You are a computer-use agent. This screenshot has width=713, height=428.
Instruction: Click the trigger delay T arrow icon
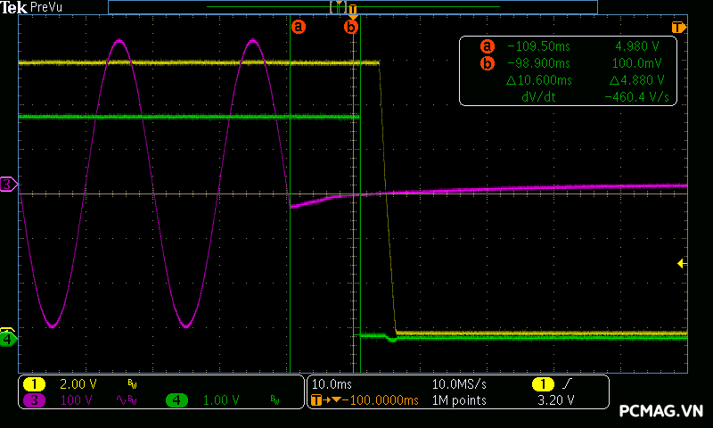click(x=325, y=400)
